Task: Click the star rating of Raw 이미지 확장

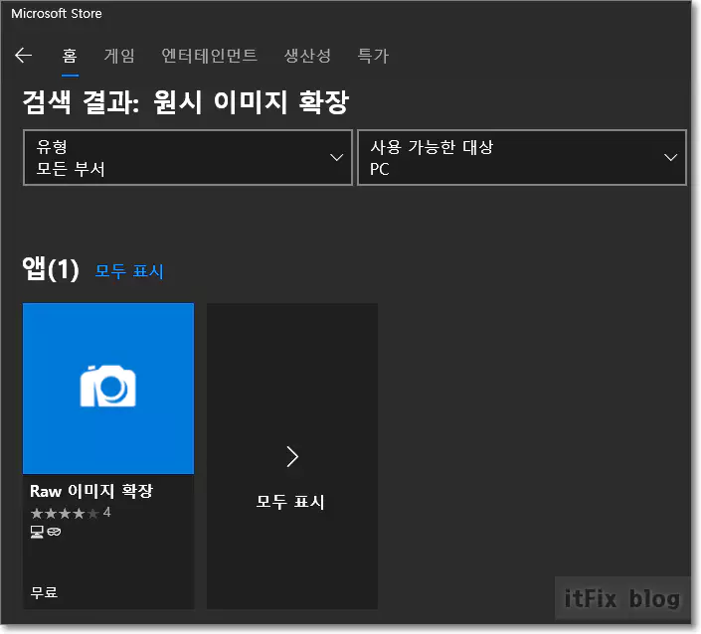Action: tap(71, 513)
